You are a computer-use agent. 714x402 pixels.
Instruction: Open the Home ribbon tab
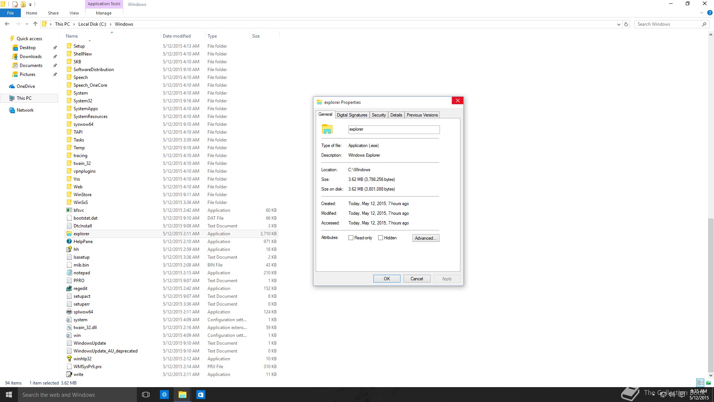coord(32,13)
